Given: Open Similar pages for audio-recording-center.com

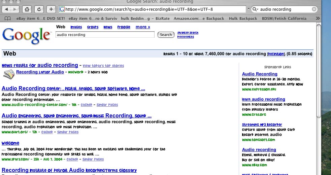Looking at the screenshot, I should tap(107, 105).
